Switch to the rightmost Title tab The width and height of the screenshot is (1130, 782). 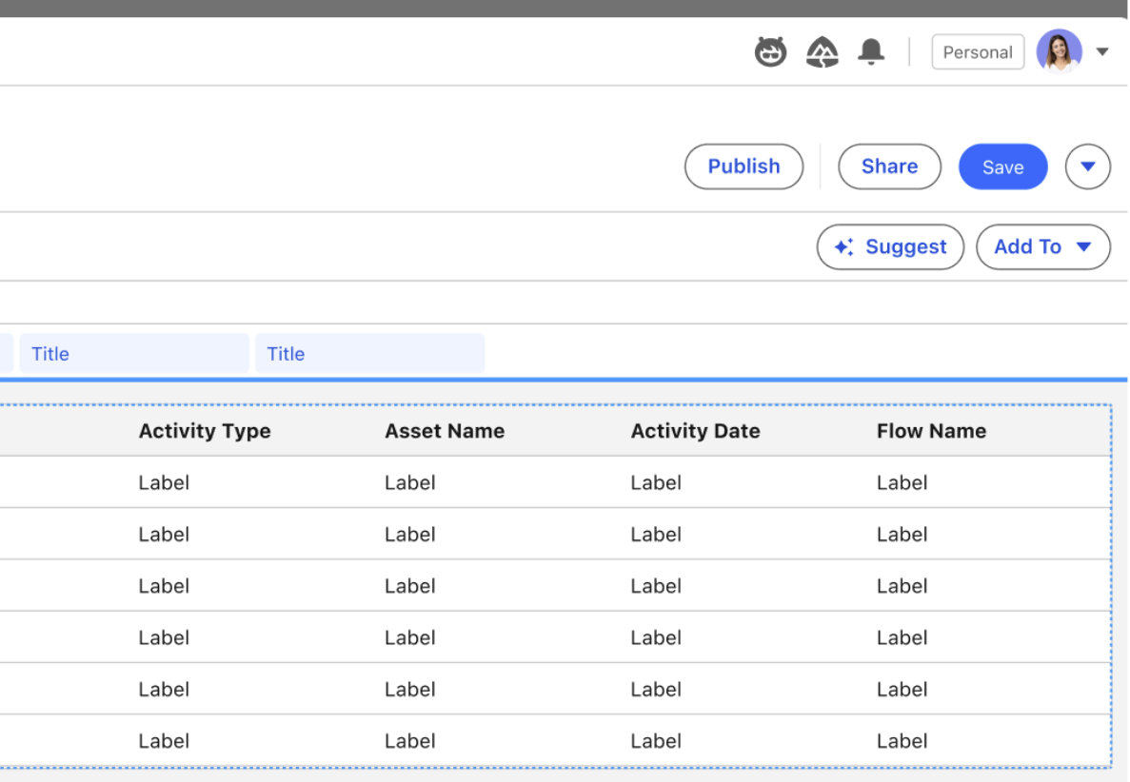tap(369, 354)
